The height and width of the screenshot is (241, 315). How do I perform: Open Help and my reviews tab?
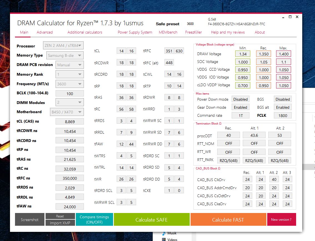pyautogui.click(x=228, y=32)
